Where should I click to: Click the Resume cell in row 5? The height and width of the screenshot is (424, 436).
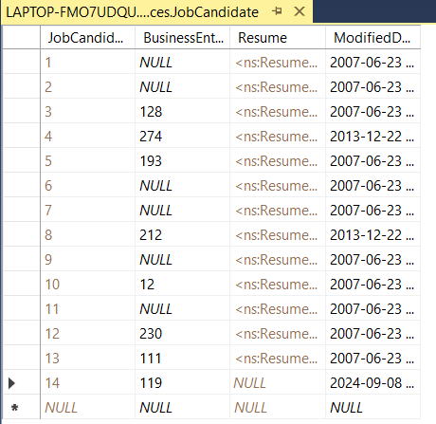click(278, 161)
